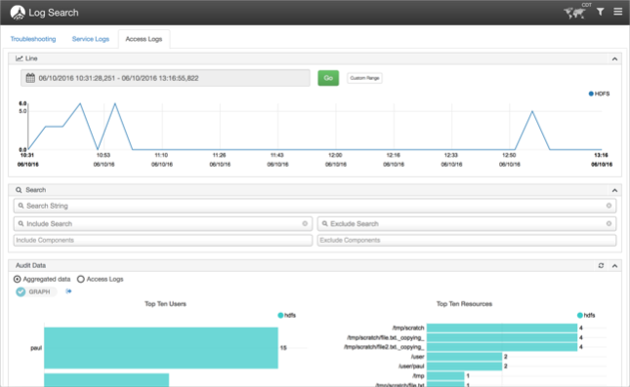
Task: Click the calendar icon in date range
Action: 30,78
